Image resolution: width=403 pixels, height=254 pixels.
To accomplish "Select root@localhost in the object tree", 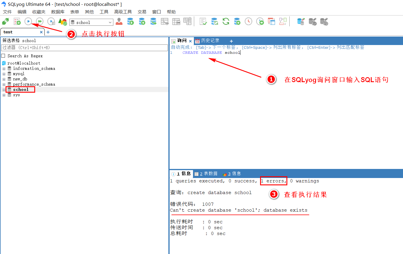I will coord(24,63).
